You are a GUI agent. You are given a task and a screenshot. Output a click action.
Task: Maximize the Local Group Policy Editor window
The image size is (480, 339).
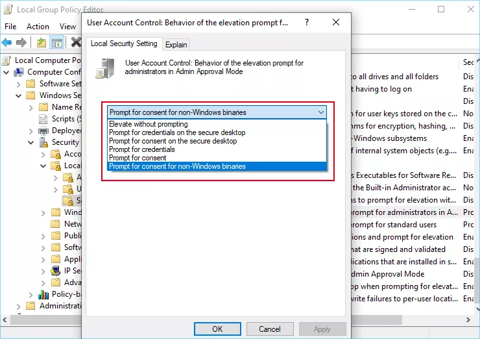point(441,9)
